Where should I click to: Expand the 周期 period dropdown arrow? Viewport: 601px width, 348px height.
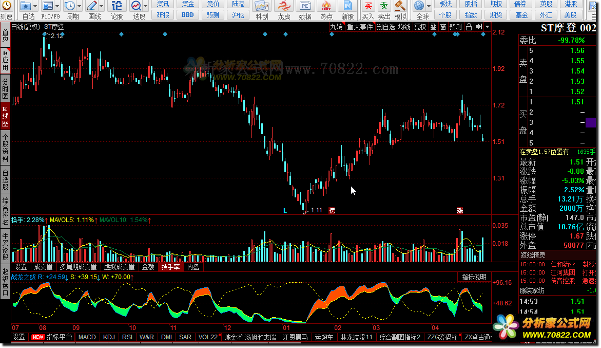(80, 6)
